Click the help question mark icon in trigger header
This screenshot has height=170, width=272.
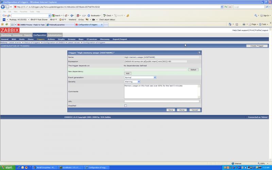tap(199, 53)
